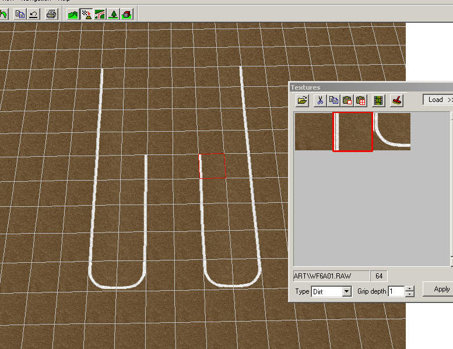Click the undo icon in main toolbar
Viewport: 453px width, 349px height.
click(33, 14)
